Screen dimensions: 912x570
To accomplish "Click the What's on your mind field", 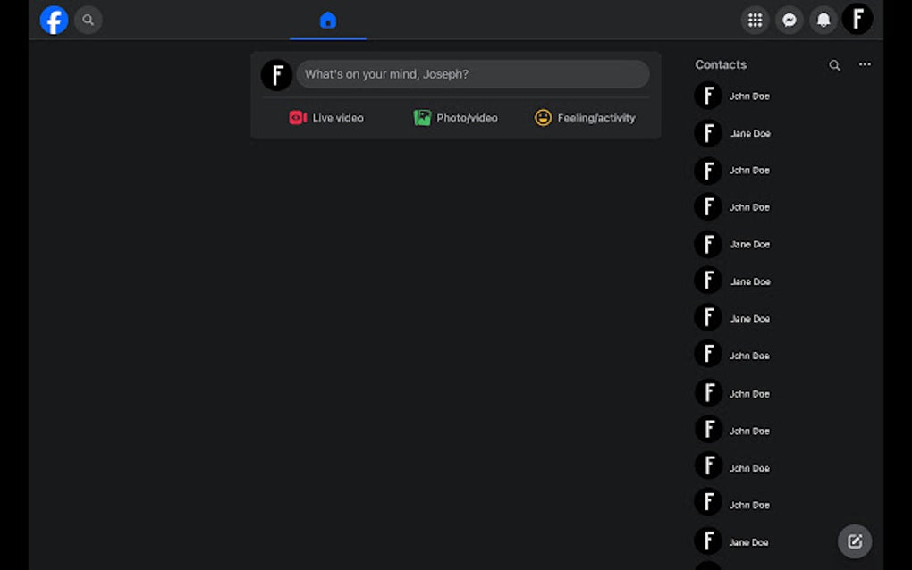I will [x=474, y=74].
